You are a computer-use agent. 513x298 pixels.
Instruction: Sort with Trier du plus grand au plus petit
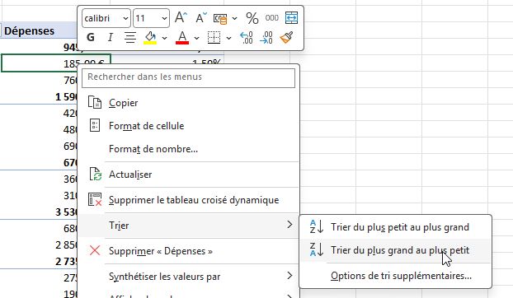tap(396, 250)
